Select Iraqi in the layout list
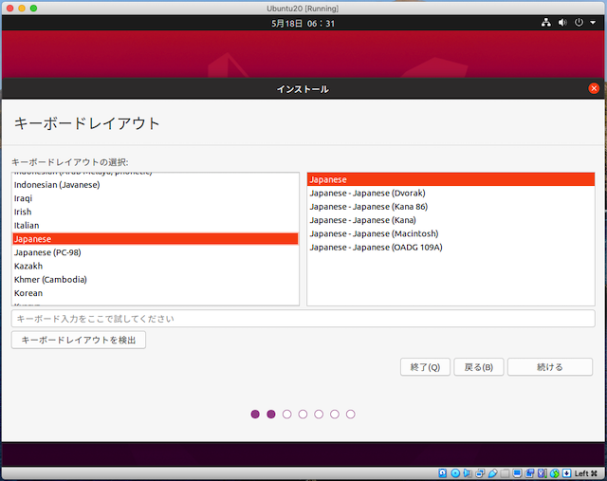The height and width of the screenshot is (481, 607). click(156, 198)
